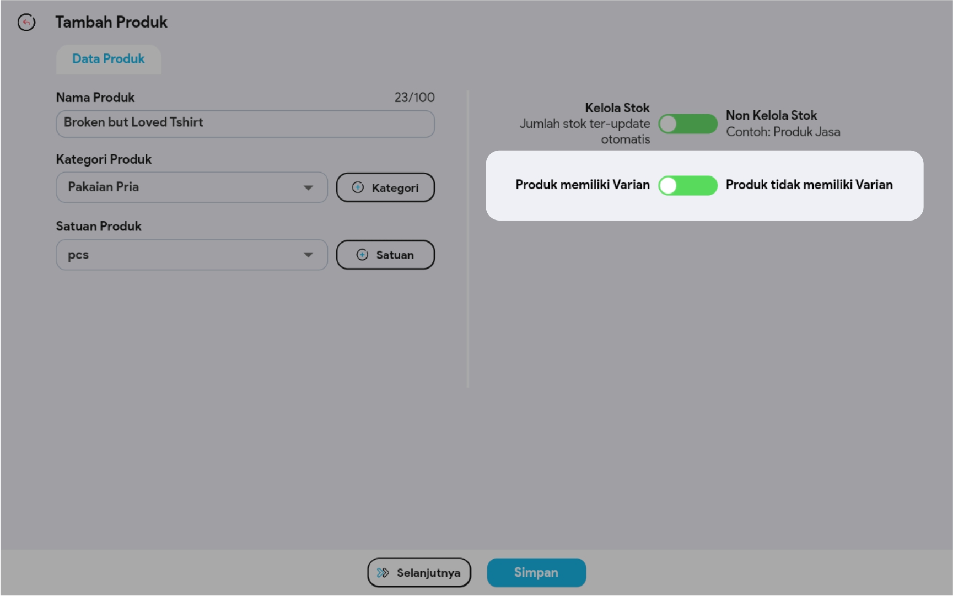Add a new category with Kategori button
Screen dimensions: 953x596
tap(385, 187)
